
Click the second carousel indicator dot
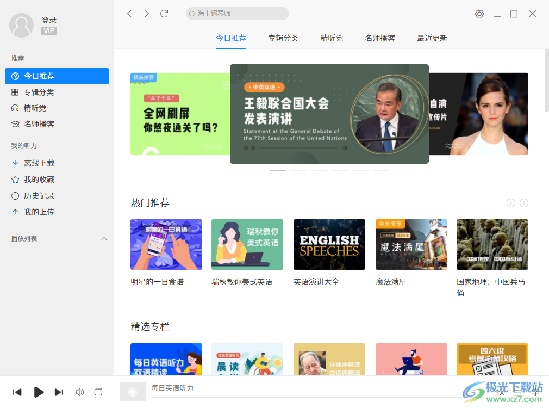click(x=298, y=170)
